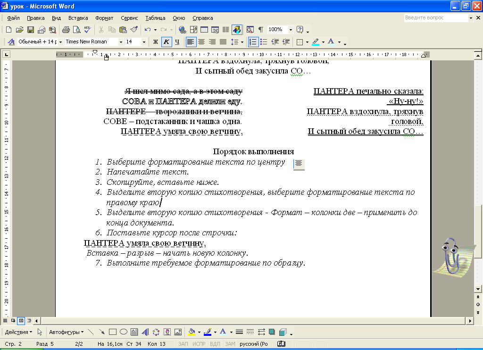Run spelling check ABC icon
483x350 pixels.
tap(87, 30)
